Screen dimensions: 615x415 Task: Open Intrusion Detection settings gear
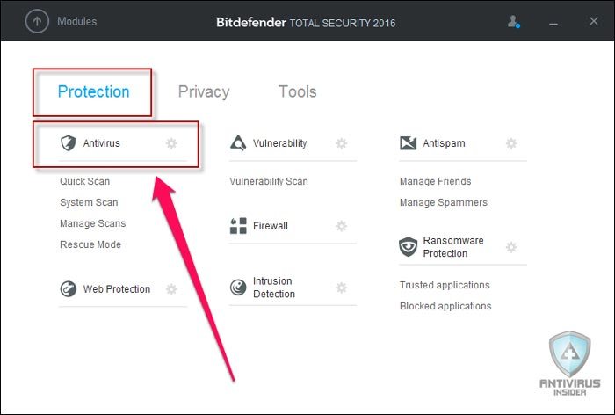pyautogui.click(x=341, y=288)
